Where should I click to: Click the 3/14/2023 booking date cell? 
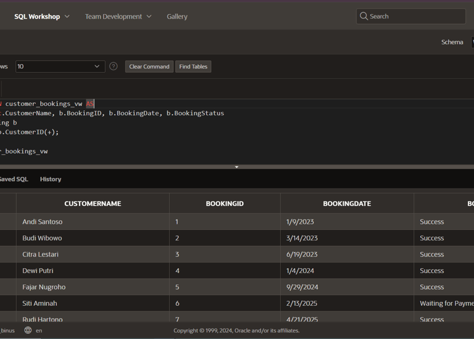[347, 238]
